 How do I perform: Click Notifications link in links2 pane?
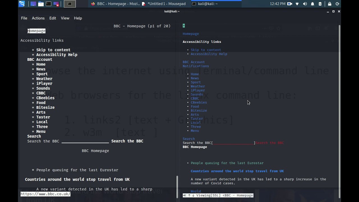click(x=196, y=66)
